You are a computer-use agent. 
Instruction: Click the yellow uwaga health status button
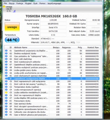coord(12,27)
